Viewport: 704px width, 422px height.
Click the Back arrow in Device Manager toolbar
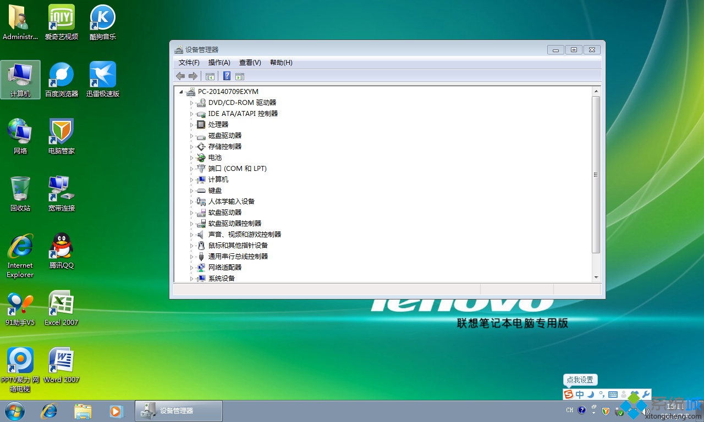pos(180,76)
